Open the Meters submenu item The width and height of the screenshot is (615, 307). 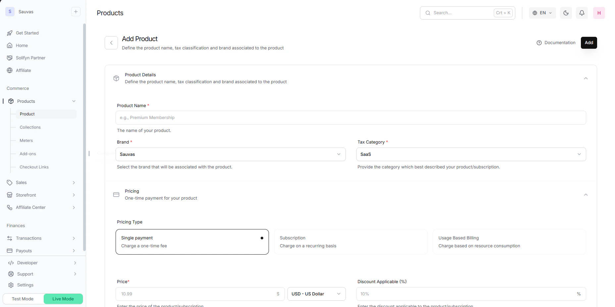click(26, 141)
